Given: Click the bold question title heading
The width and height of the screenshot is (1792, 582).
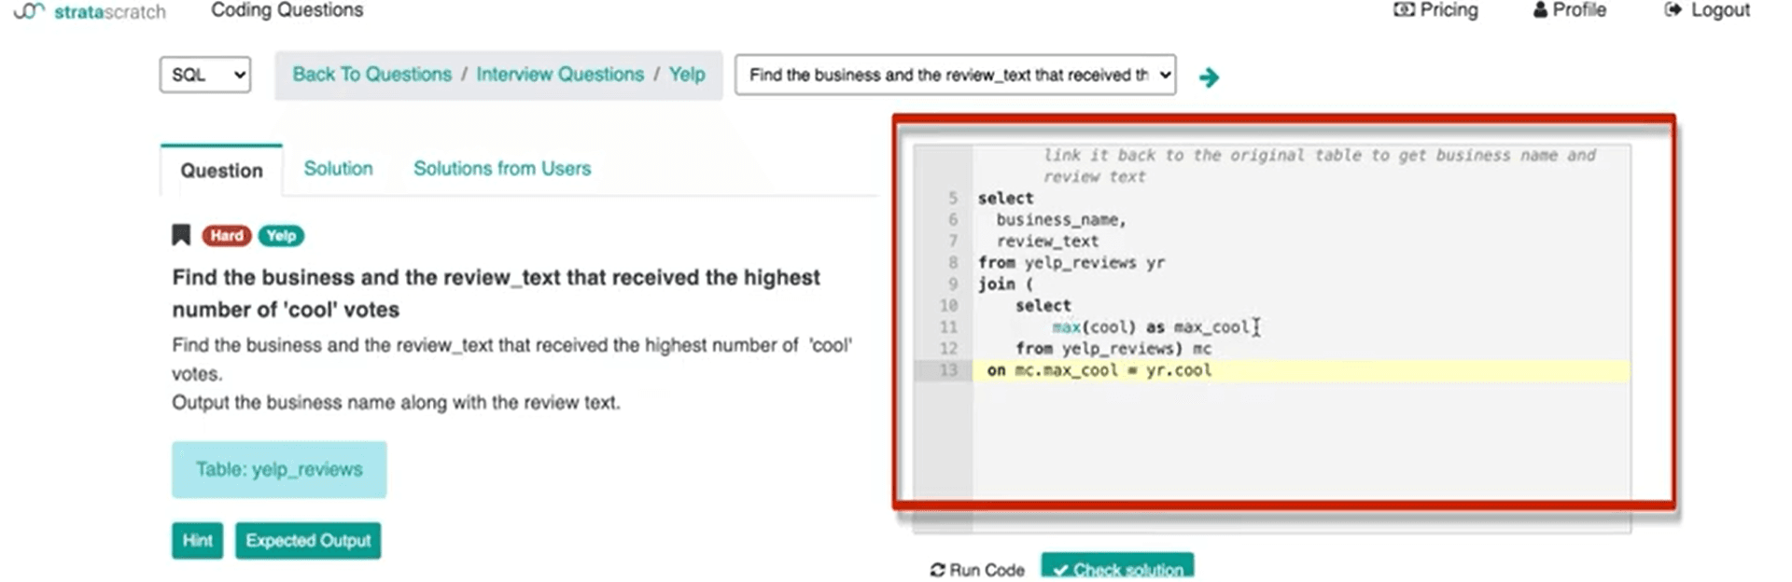Looking at the screenshot, I should (x=496, y=293).
